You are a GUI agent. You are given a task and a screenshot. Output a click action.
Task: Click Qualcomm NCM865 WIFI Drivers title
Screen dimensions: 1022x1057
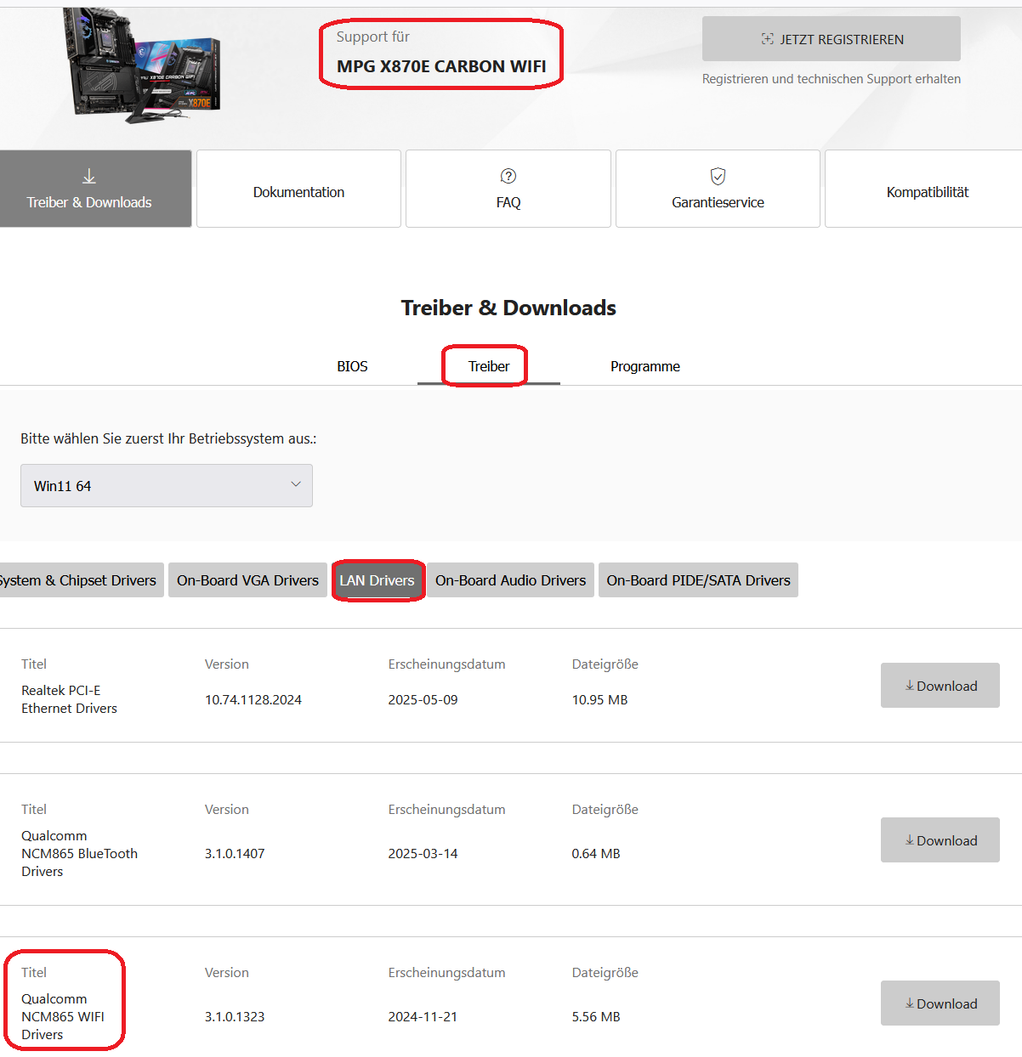pyautogui.click(x=63, y=1016)
